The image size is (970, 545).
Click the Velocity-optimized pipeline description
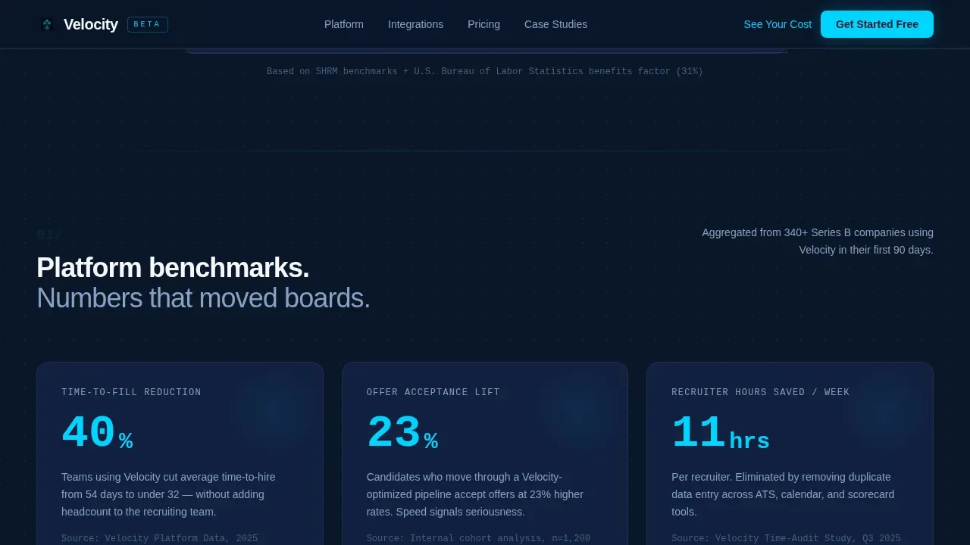click(475, 494)
